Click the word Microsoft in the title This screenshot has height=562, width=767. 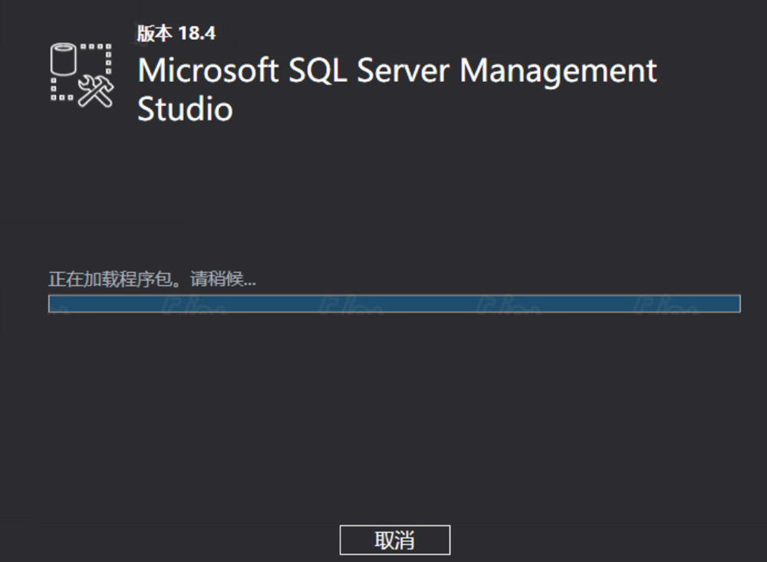208,71
